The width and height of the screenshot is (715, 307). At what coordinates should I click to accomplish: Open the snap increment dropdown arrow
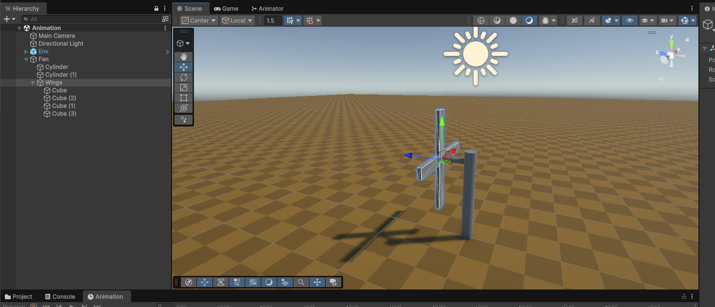click(x=318, y=20)
